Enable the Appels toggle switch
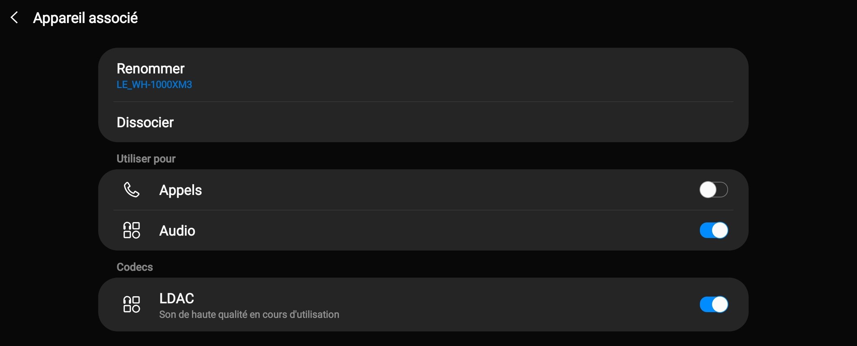This screenshot has height=346, width=857. [x=713, y=190]
